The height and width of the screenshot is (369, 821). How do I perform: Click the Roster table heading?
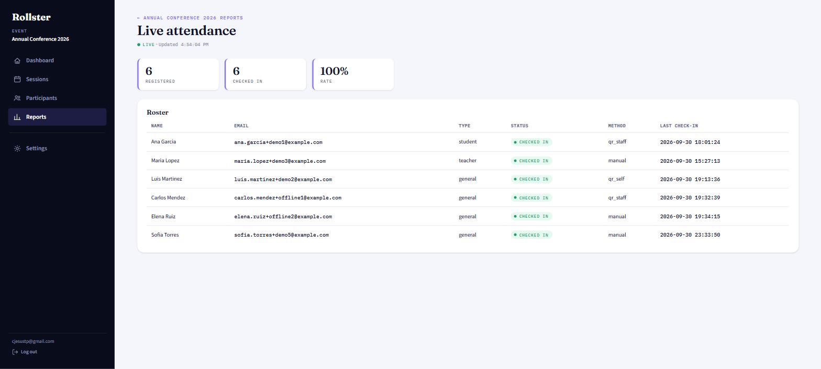[158, 113]
